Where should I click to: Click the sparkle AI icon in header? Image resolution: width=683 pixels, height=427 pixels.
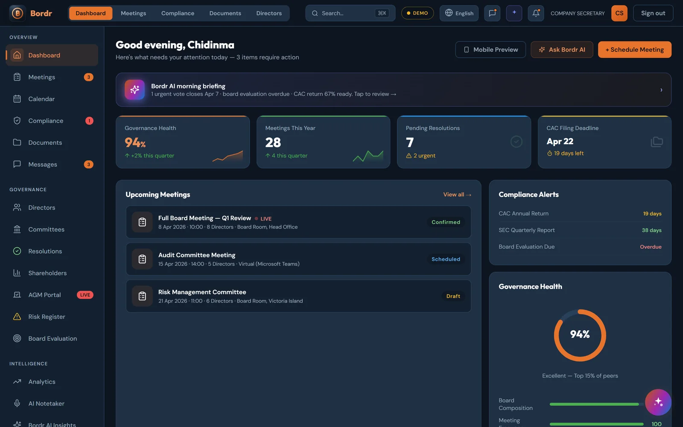(514, 13)
